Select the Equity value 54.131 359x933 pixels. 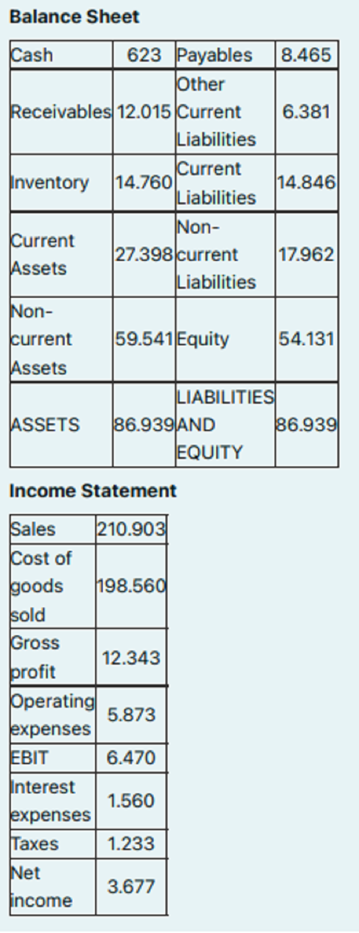[306, 339]
